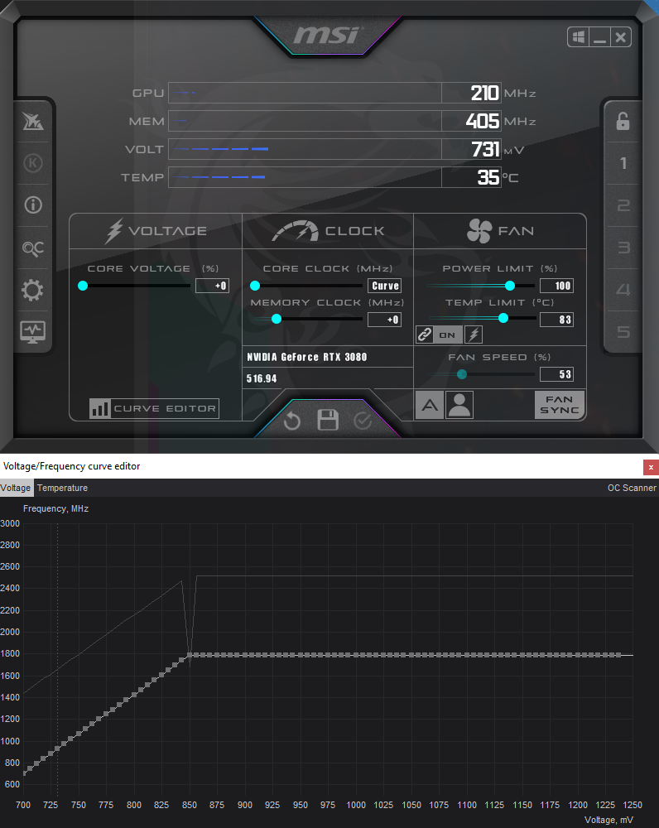Click the lightning priority icon under temp limit

[474, 335]
